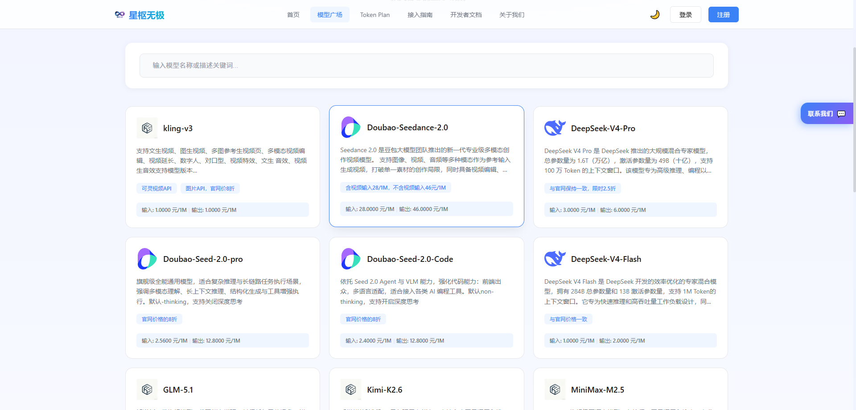This screenshot has height=410, width=856.
Task: Click the 旗舰级全能通用模型 description text
Action: (222, 291)
